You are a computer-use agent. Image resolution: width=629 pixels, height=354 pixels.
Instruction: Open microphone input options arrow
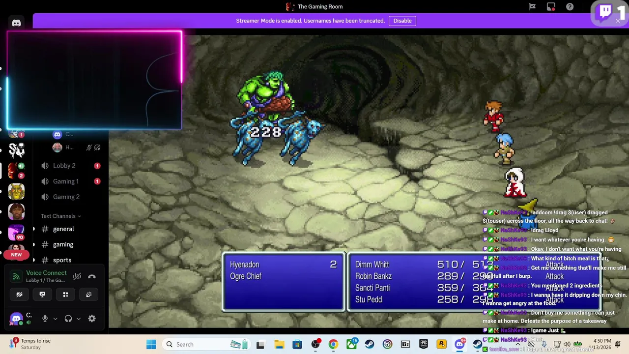[x=55, y=319]
